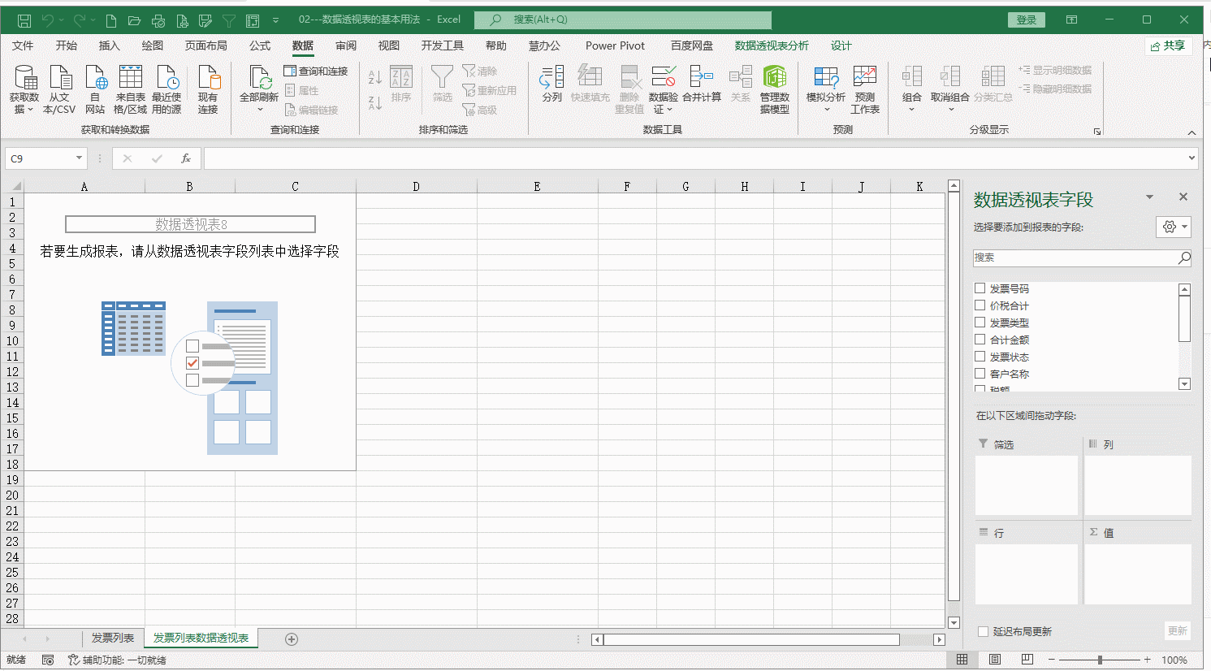Switch to the 开始 (Home) ribbon tab
1211x671 pixels.
click(67, 45)
